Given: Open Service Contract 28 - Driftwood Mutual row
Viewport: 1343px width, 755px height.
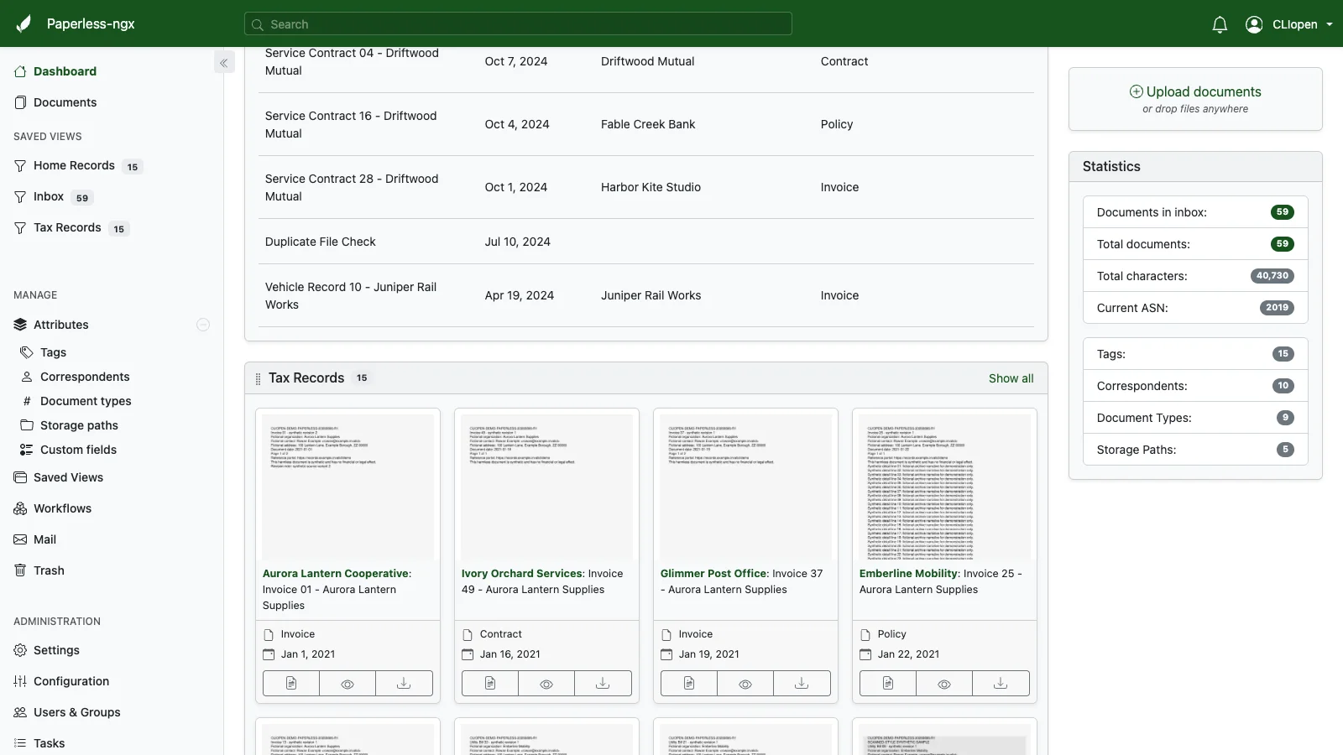Looking at the screenshot, I should tap(646, 187).
